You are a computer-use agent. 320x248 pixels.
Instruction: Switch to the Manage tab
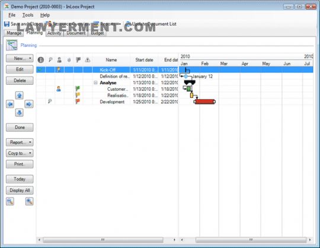[14, 33]
